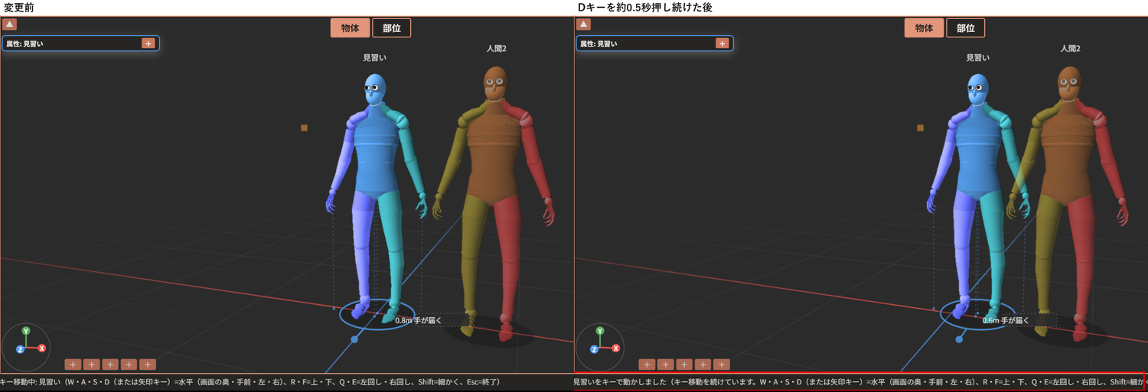This screenshot has height=392, width=1148.
Task: Click the green Y axis gizmo, 変更前 view
Action: (26, 331)
